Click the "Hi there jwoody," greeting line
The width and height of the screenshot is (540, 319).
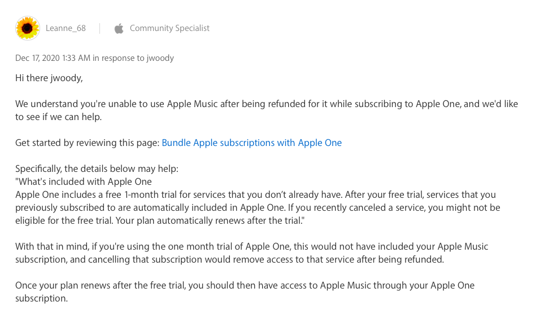(49, 78)
